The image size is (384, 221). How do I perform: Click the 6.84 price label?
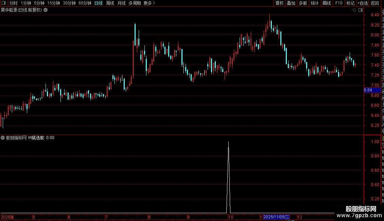coord(372,90)
